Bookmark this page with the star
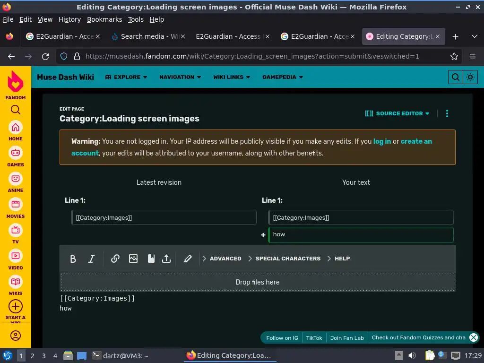Image resolution: width=484 pixels, height=363 pixels. coord(454,56)
